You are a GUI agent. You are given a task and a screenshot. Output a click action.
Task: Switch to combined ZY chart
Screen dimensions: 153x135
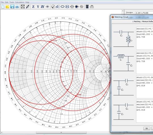coord(42,7)
